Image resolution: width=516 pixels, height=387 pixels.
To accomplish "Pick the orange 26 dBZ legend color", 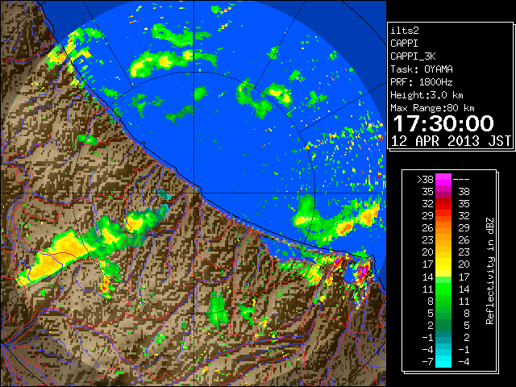I will 443,227.
